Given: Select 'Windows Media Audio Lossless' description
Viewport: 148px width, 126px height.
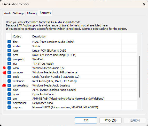Looking at the screenshot, I should point(51,85).
